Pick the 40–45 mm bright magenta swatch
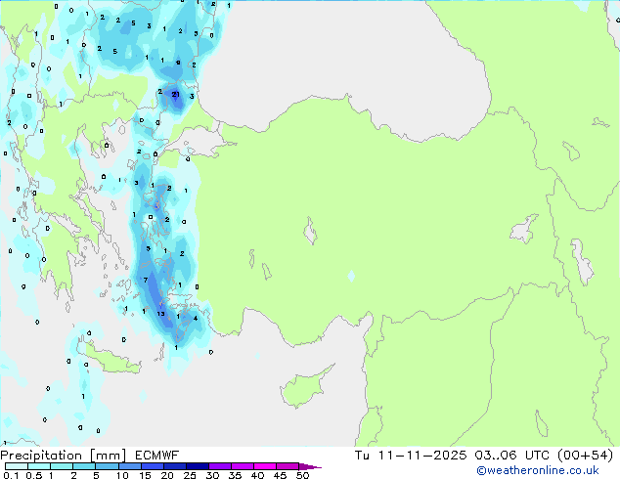 [x=265, y=466]
